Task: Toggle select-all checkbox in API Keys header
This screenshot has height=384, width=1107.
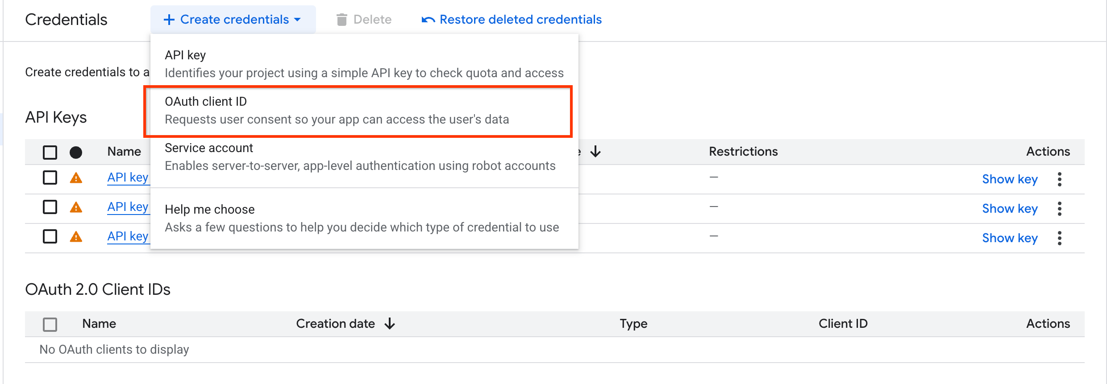Action: click(x=50, y=152)
